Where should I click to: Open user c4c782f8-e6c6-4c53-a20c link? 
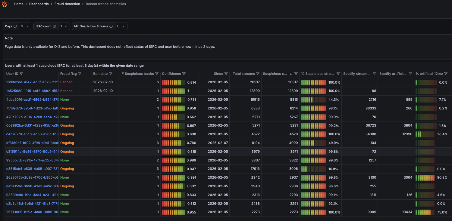tap(33, 134)
